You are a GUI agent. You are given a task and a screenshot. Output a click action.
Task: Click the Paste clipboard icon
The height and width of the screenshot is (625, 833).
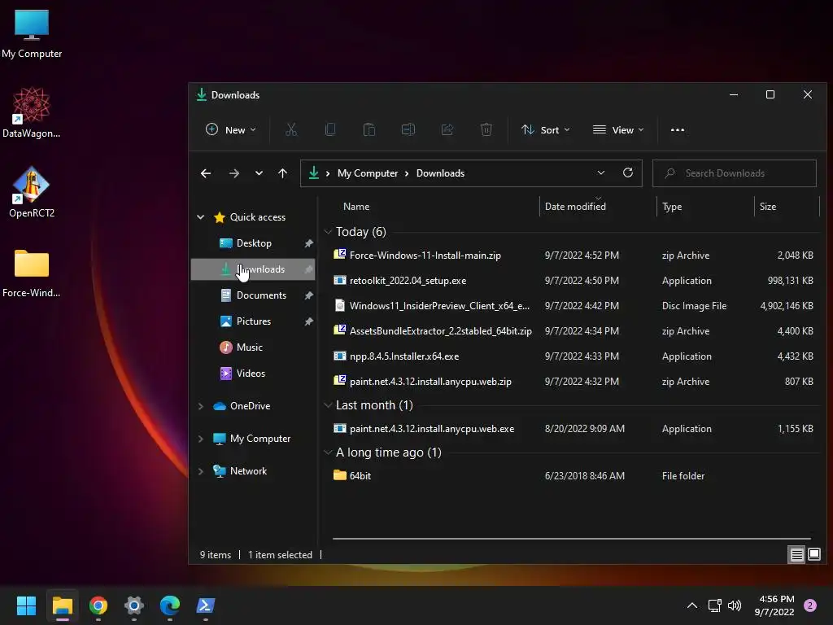tap(369, 129)
